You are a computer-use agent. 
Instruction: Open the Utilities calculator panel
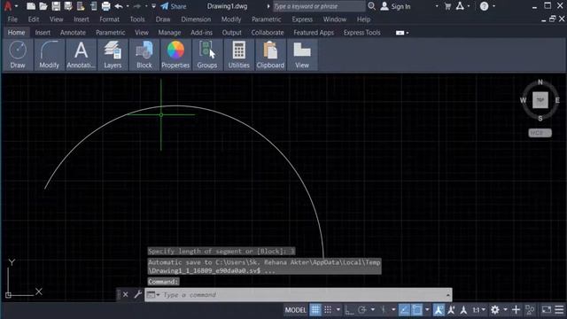click(x=238, y=55)
